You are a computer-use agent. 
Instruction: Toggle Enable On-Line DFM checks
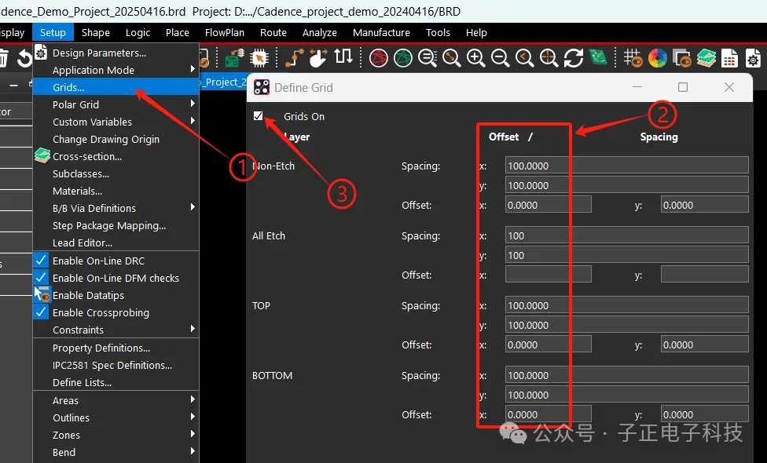coord(116,278)
